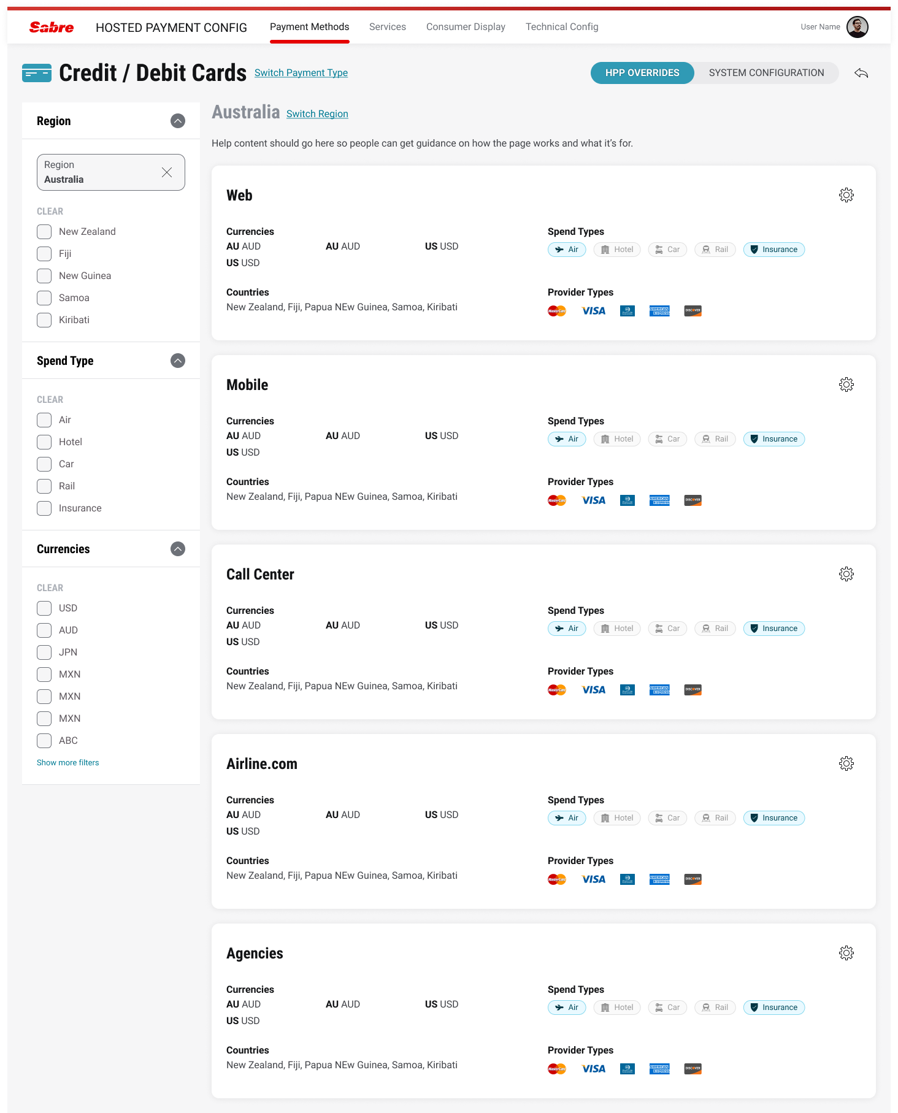Select the Hotel spend type chip in Web card

click(x=617, y=250)
